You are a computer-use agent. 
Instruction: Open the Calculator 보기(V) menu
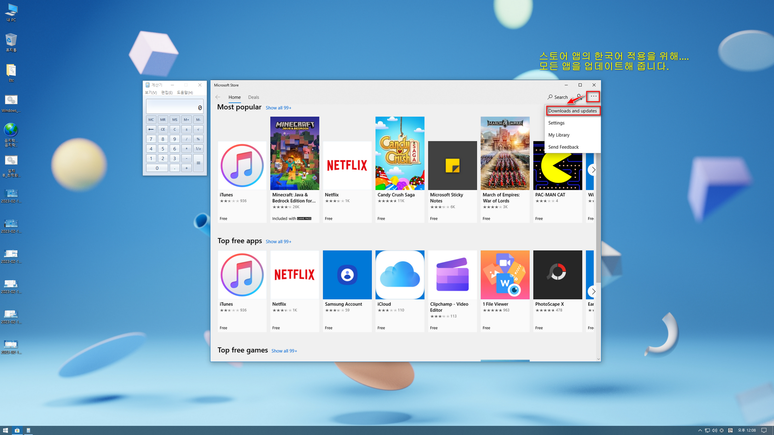pos(151,92)
